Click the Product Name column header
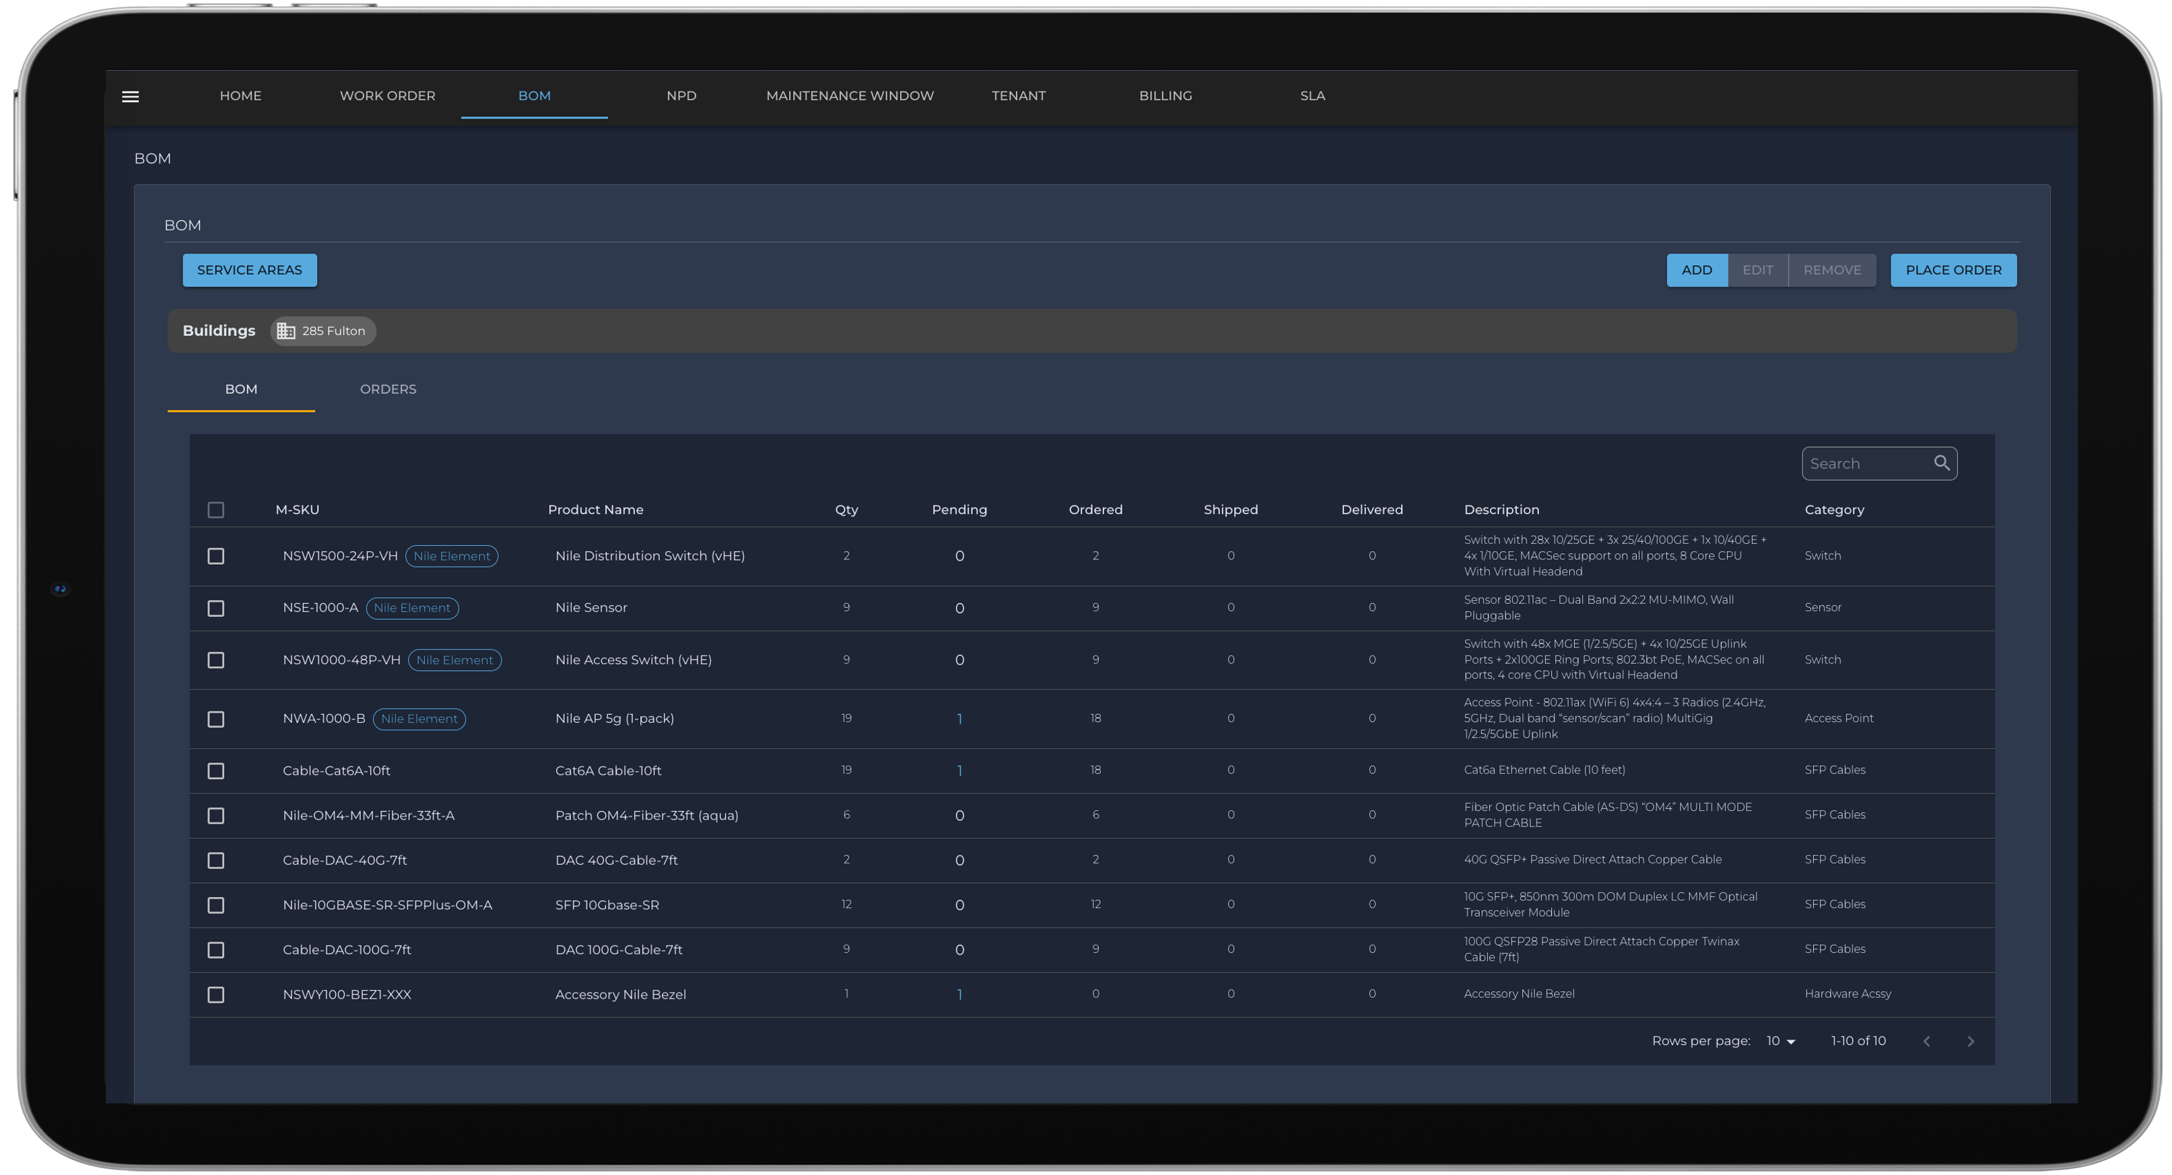 coord(595,509)
